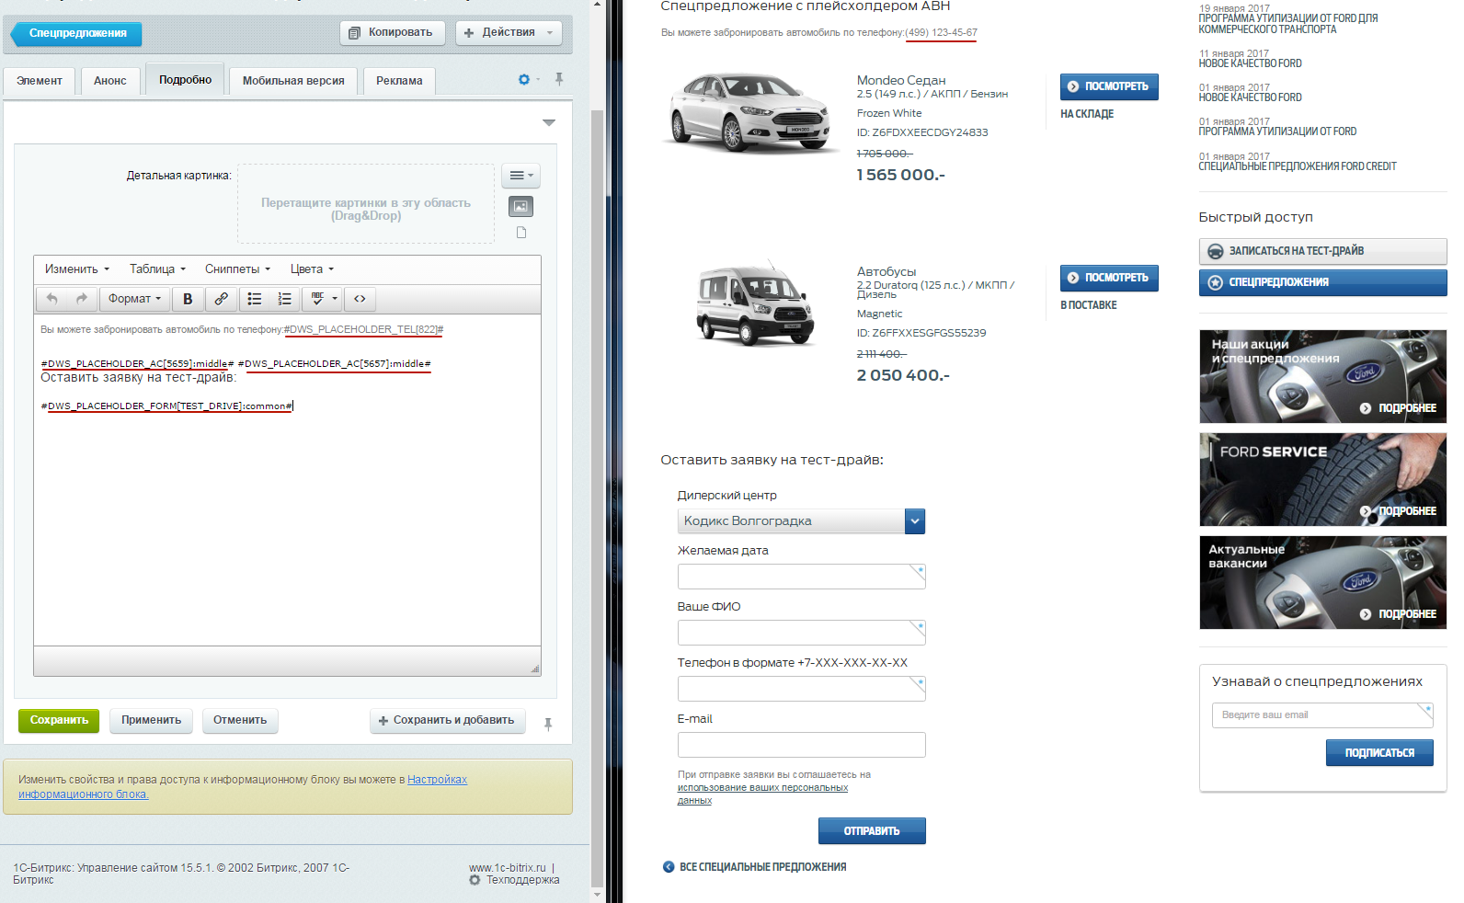Redo the last edit in the editor
The width and height of the screenshot is (1464, 903).
(82, 299)
